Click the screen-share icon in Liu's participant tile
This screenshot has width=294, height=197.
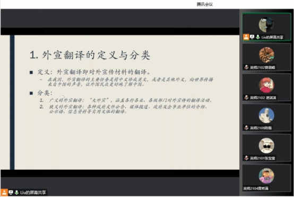[x=252, y=37]
